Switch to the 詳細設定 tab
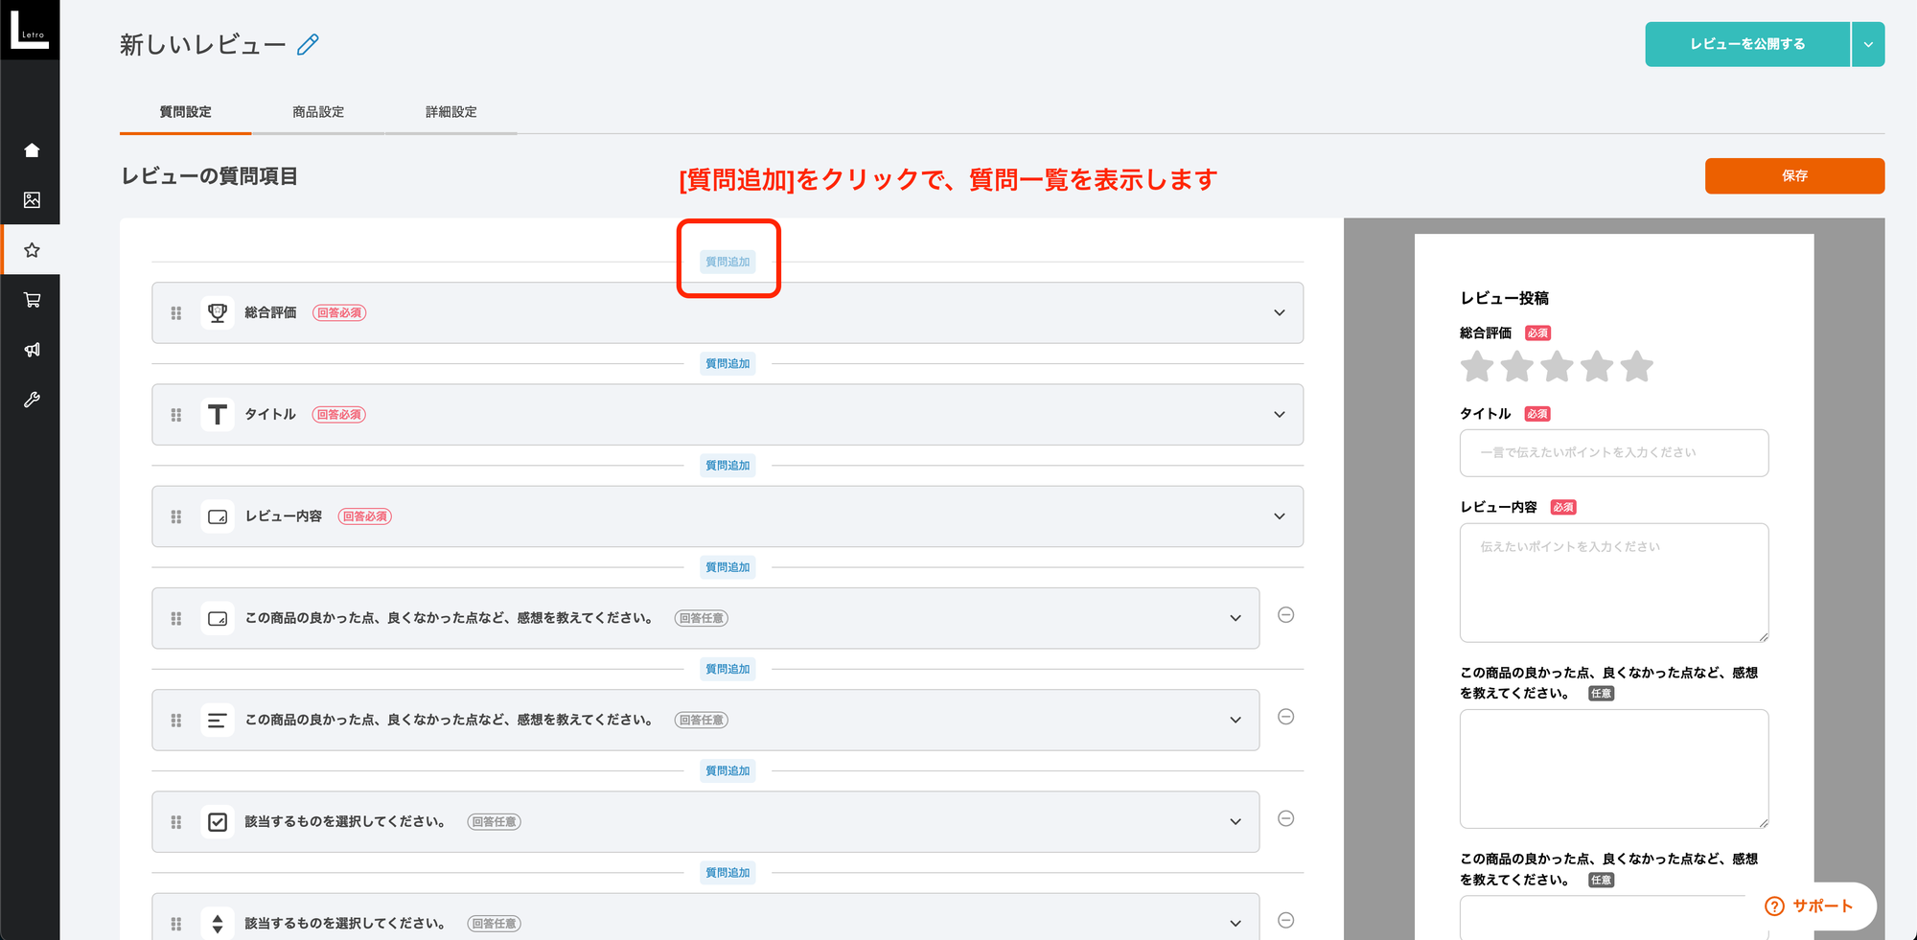 coord(450,111)
